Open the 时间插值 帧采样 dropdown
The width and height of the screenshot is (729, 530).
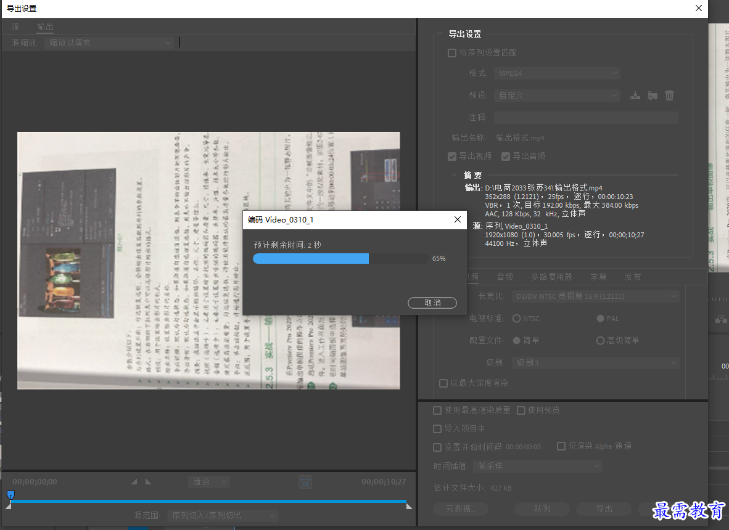click(537, 466)
